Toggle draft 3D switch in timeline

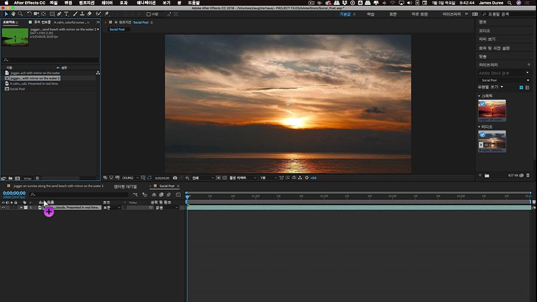[144, 195]
